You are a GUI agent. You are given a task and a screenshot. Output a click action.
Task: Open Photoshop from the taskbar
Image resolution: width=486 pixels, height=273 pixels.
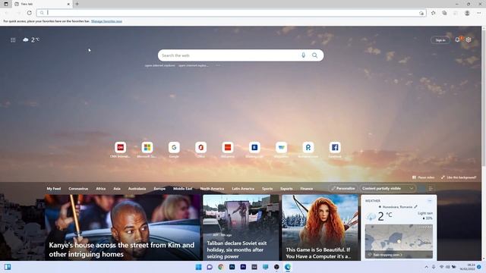[232, 267]
